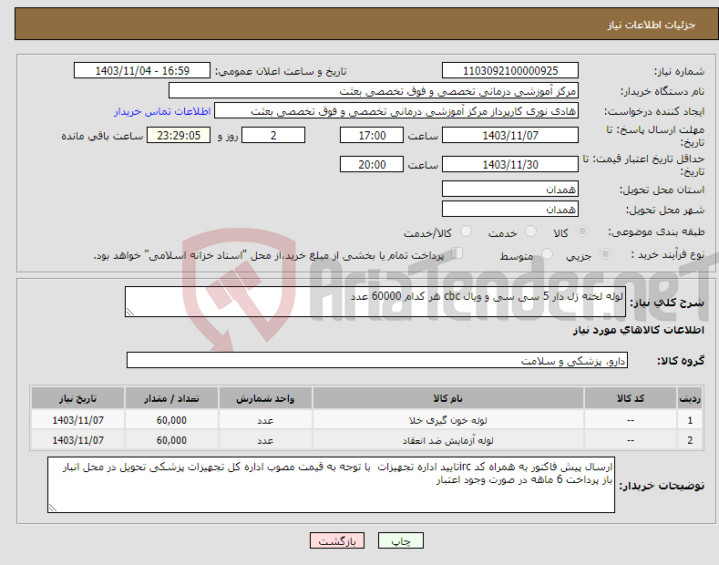
Task: Click the general need description text area
Action: (x=375, y=302)
